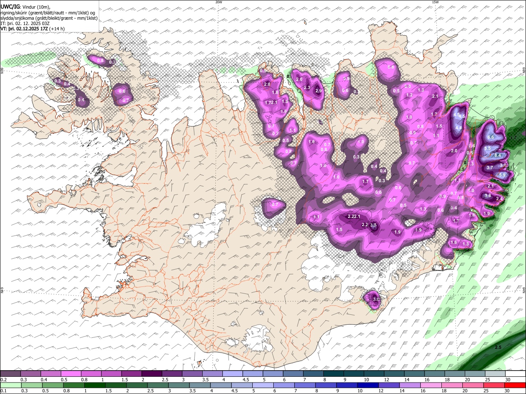The image size is (526, 394).
Task: Click the title text 'UWC/IG: Vindur (10m)'
Action: click(25, 7)
